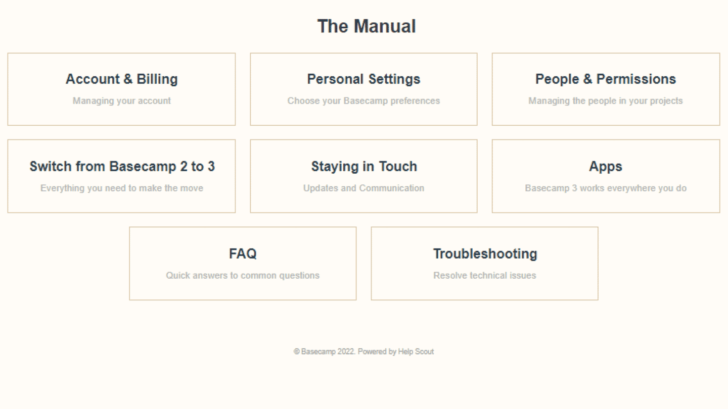Click the Help Scout footer link

pyautogui.click(x=416, y=351)
